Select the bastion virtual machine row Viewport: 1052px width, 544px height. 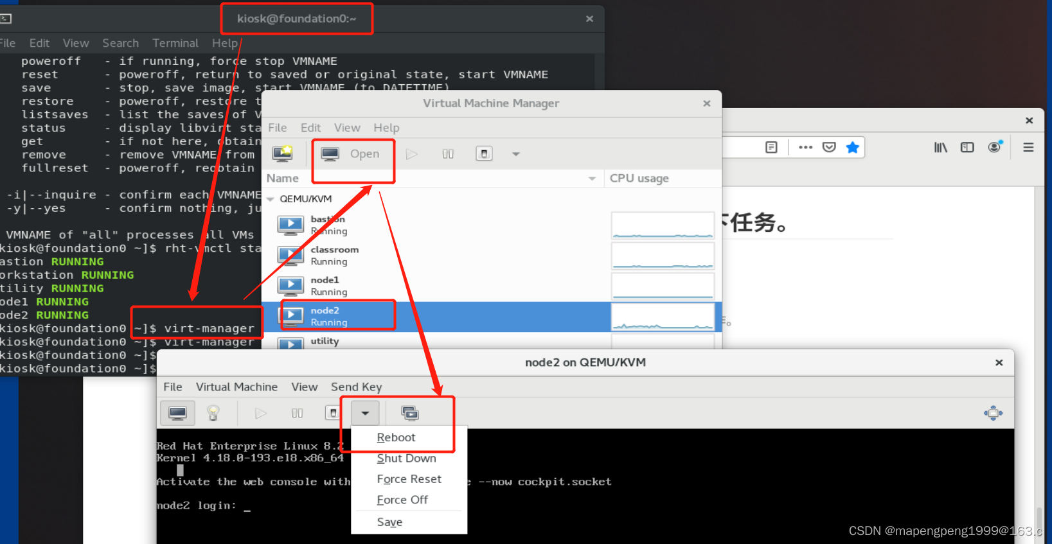coord(492,225)
